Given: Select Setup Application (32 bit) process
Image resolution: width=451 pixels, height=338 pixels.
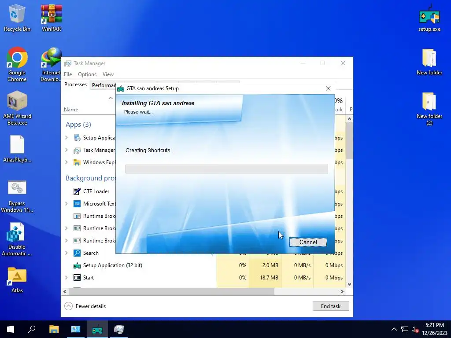Looking at the screenshot, I should (112, 265).
